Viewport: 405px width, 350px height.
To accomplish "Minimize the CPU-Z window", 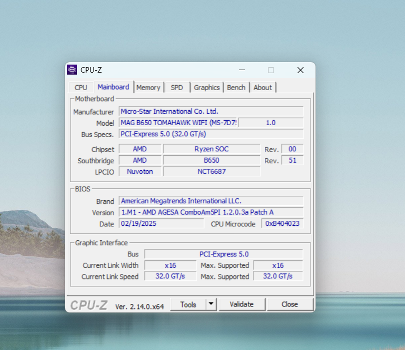I will 241,70.
